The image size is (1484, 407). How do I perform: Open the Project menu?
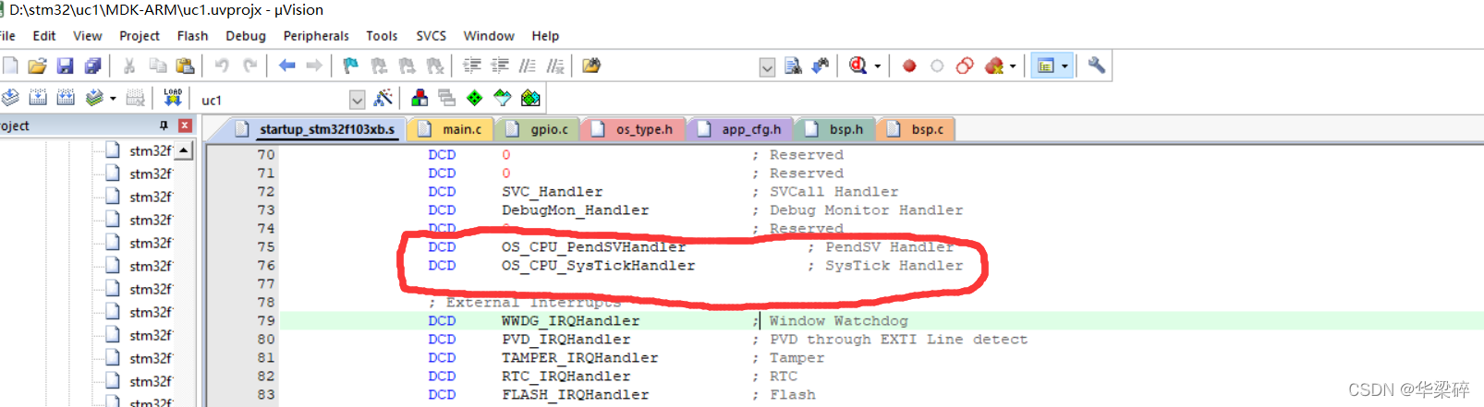pos(140,36)
